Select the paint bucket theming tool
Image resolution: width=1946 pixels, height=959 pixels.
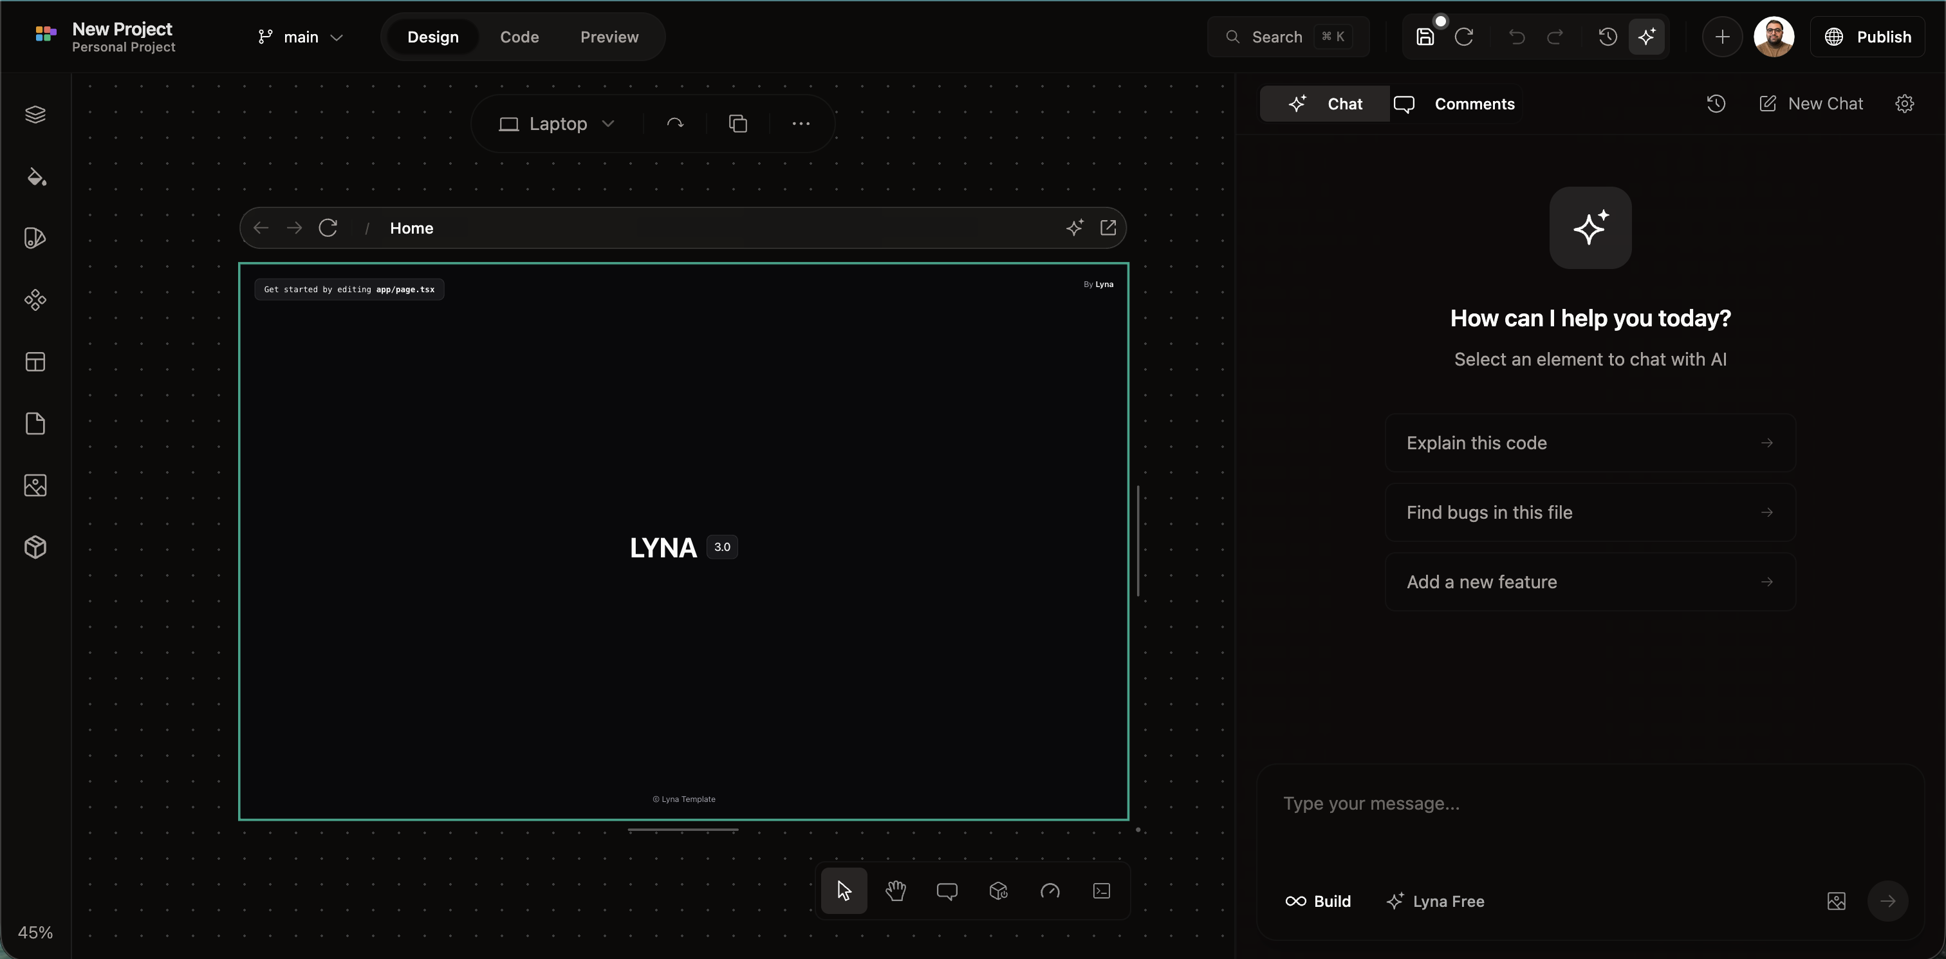coord(35,178)
